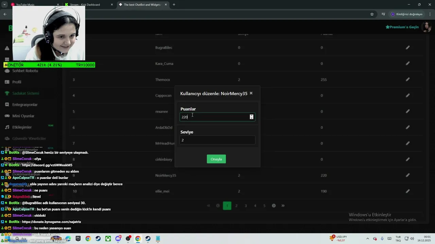Click the pencil icon in cirkinbisey row
The image size is (435, 244).
[x=408, y=159]
